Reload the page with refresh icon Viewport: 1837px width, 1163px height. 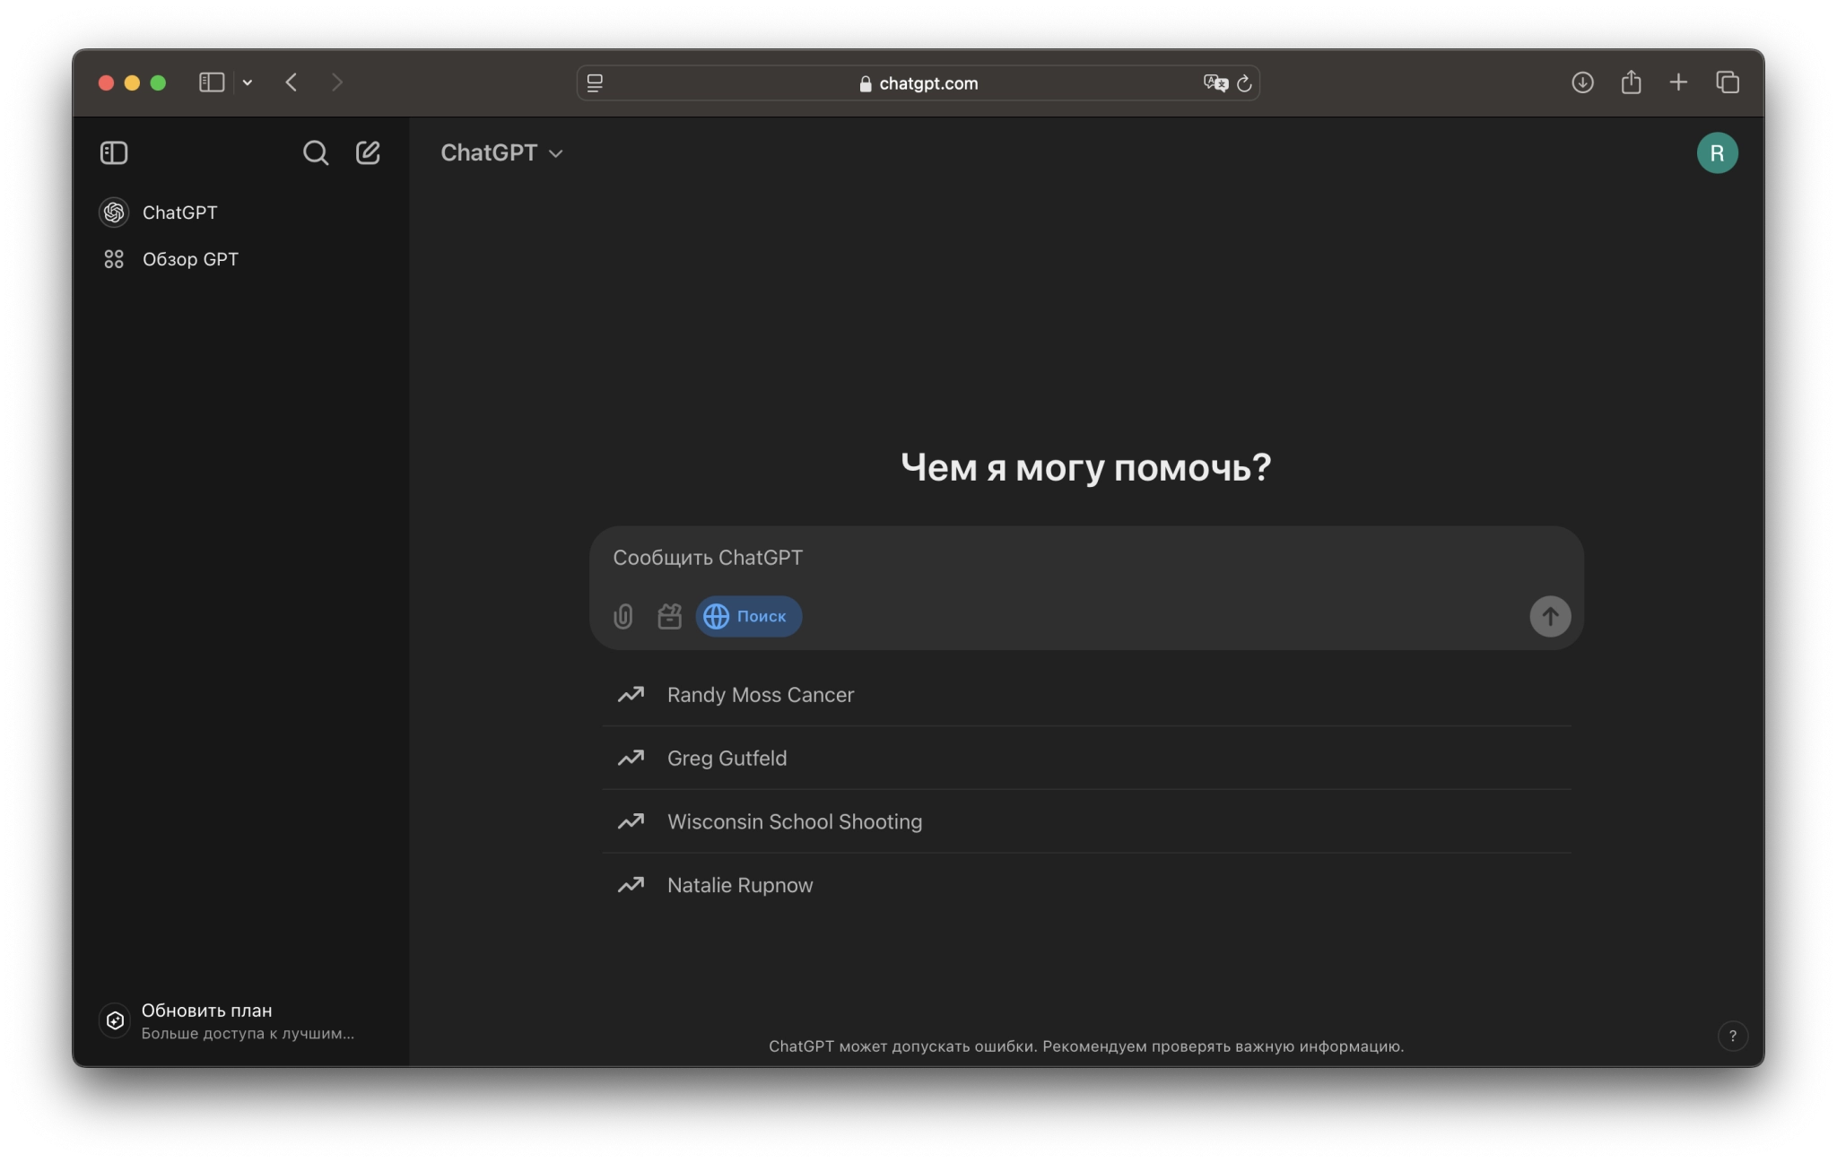click(1244, 83)
